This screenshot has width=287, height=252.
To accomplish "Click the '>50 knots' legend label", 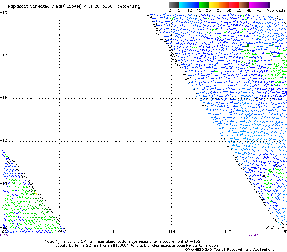I will [276, 10].
